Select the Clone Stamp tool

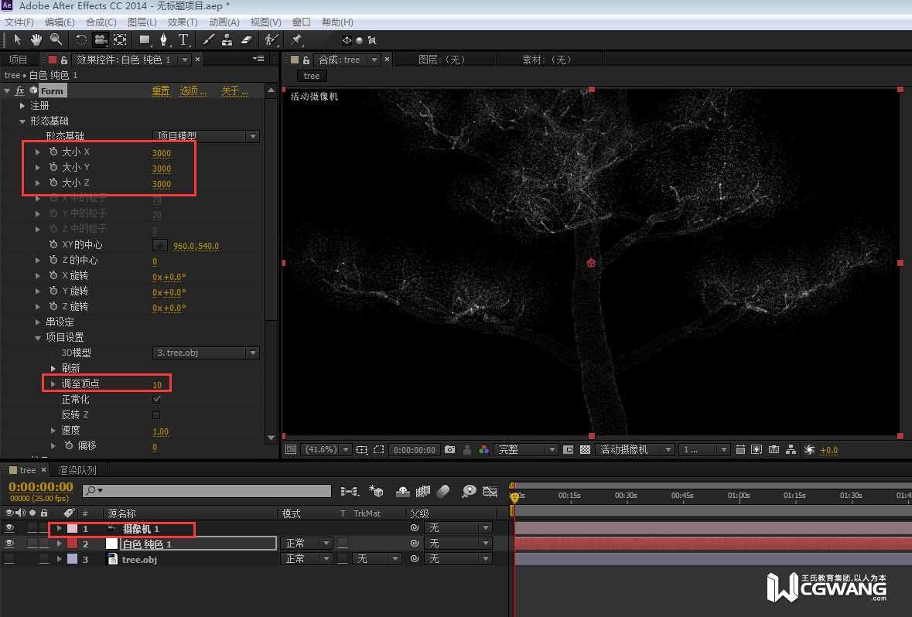[x=227, y=39]
